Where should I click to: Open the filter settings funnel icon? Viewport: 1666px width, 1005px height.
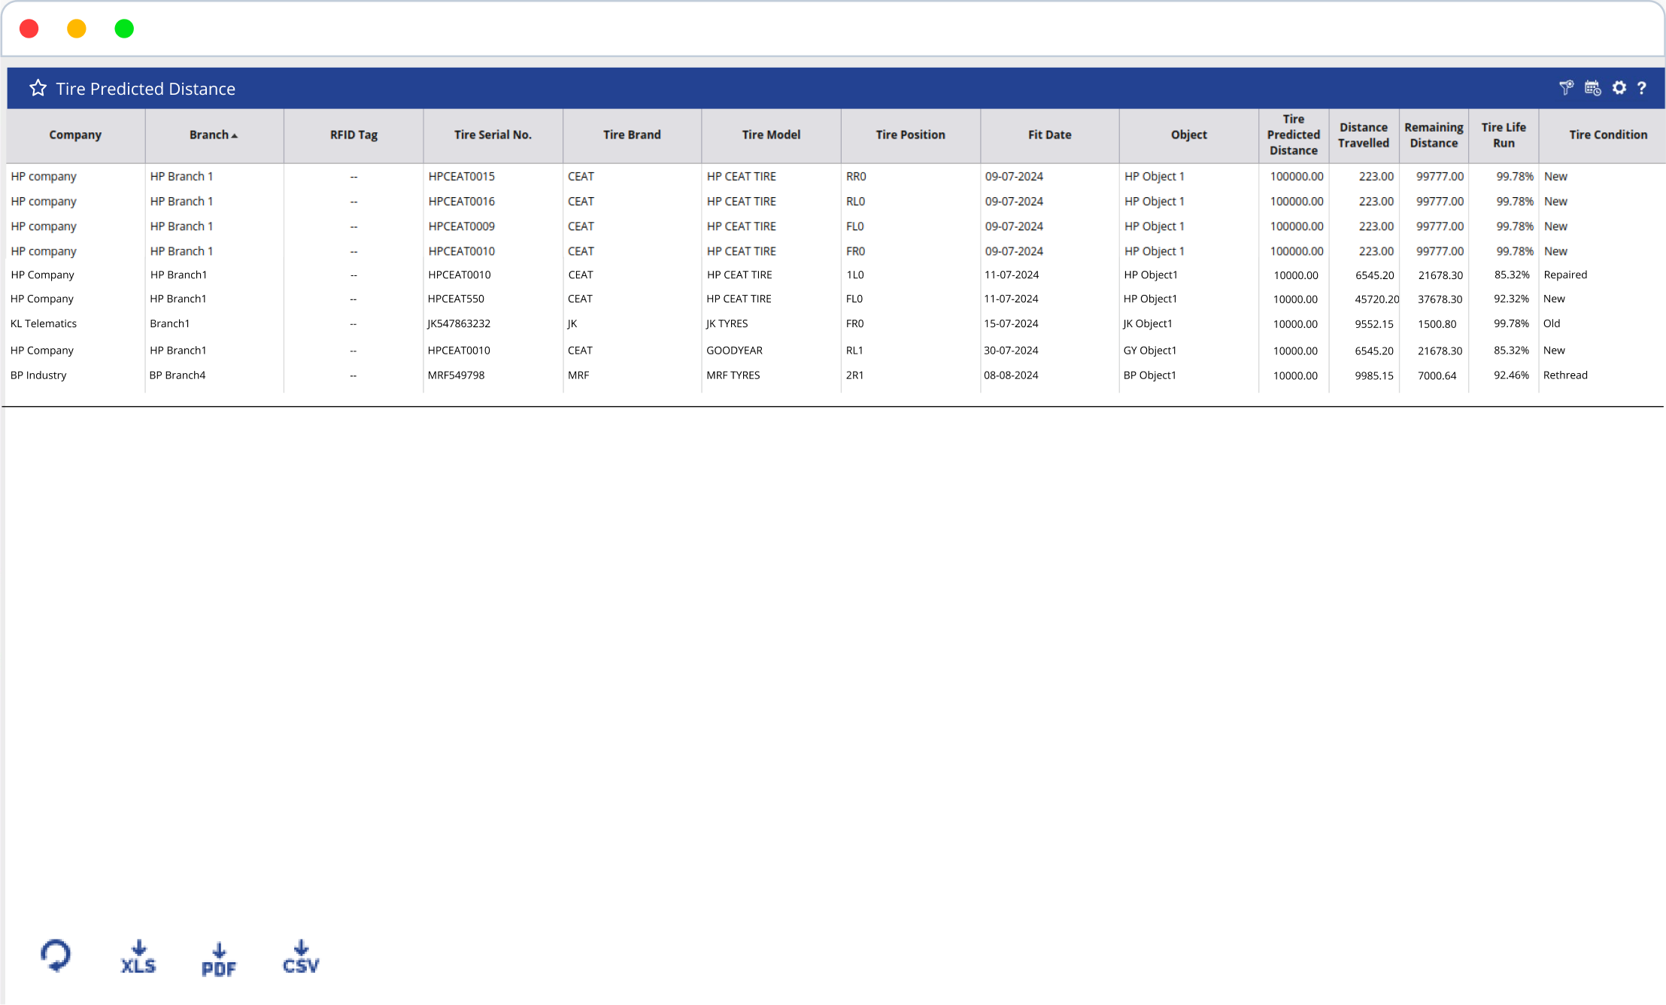1566,88
